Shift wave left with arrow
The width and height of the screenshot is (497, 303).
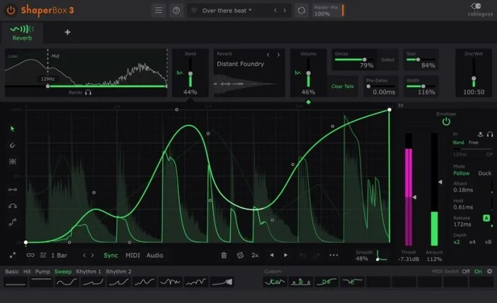point(272,255)
